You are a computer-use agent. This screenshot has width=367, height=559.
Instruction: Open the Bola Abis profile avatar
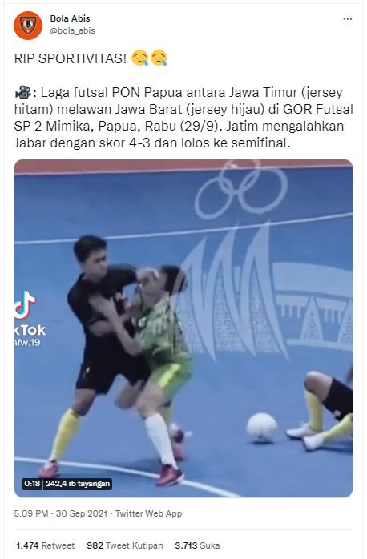[x=28, y=26]
